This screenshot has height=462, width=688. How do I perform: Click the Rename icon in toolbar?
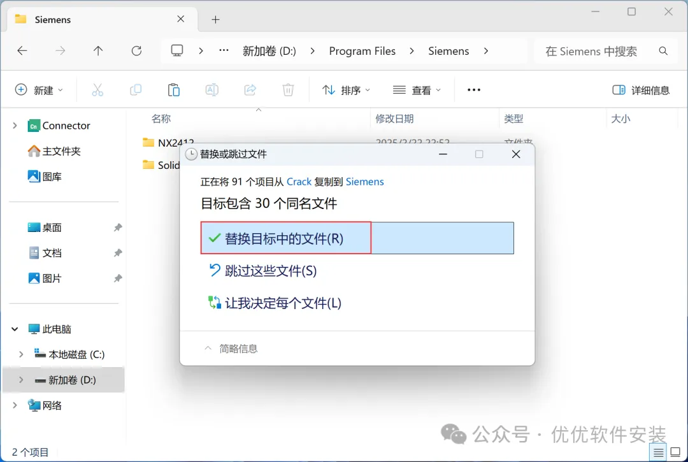coord(212,90)
